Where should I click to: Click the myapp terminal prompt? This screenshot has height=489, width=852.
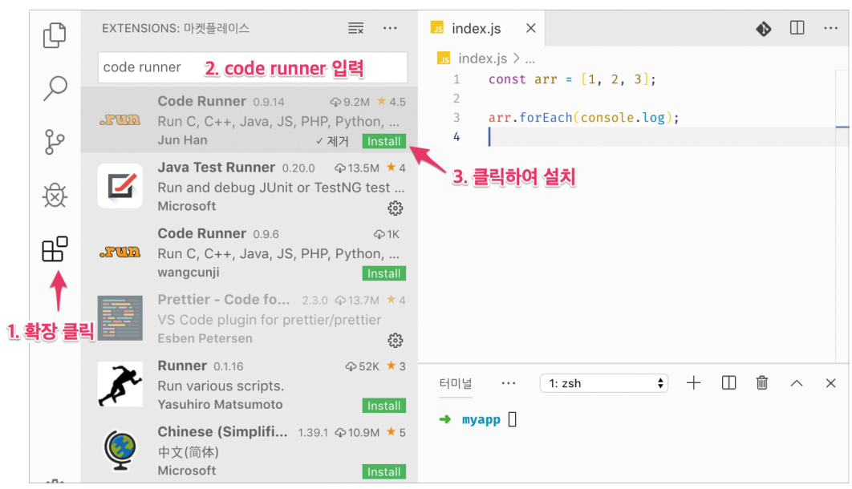[481, 419]
